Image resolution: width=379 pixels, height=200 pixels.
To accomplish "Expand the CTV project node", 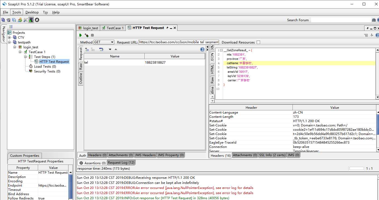I will point(9,37).
